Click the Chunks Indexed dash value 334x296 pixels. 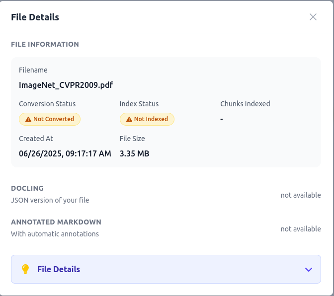[x=222, y=119]
